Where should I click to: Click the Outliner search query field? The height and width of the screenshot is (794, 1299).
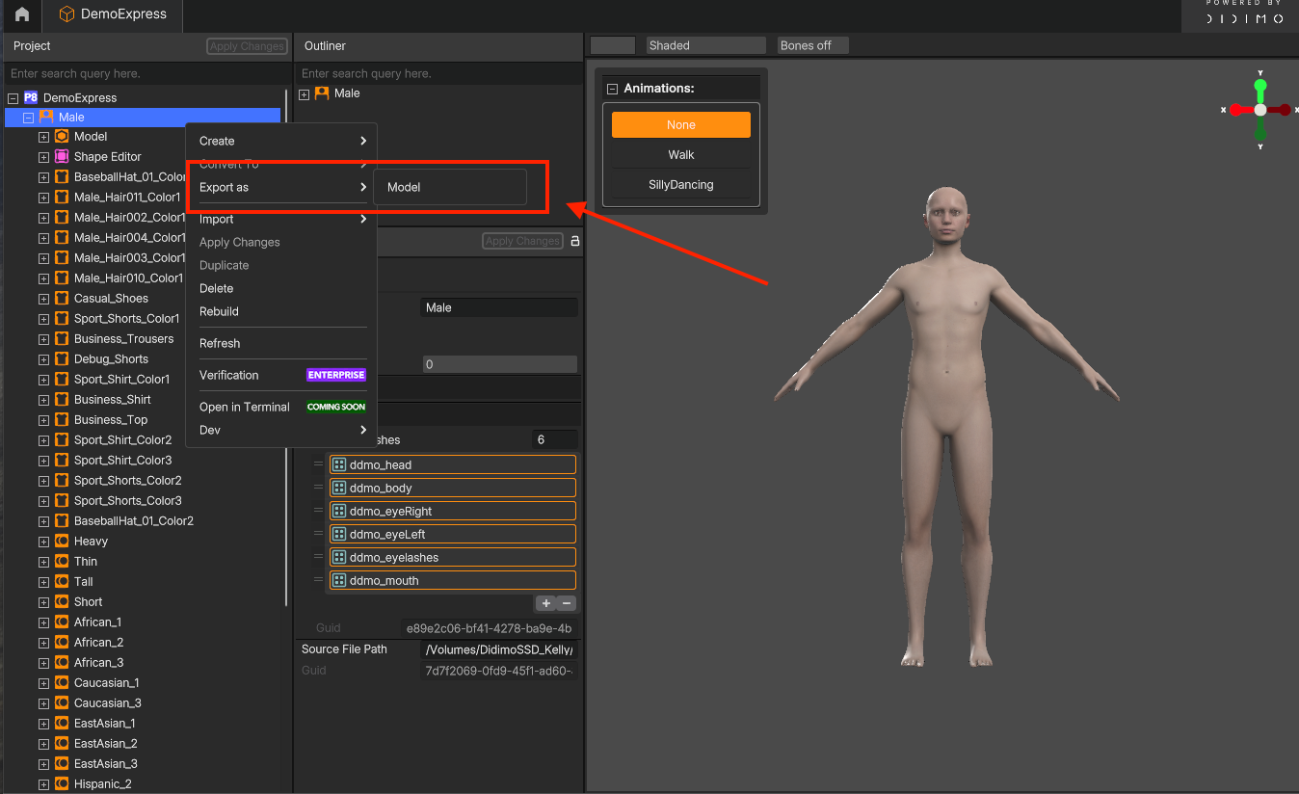click(x=438, y=73)
